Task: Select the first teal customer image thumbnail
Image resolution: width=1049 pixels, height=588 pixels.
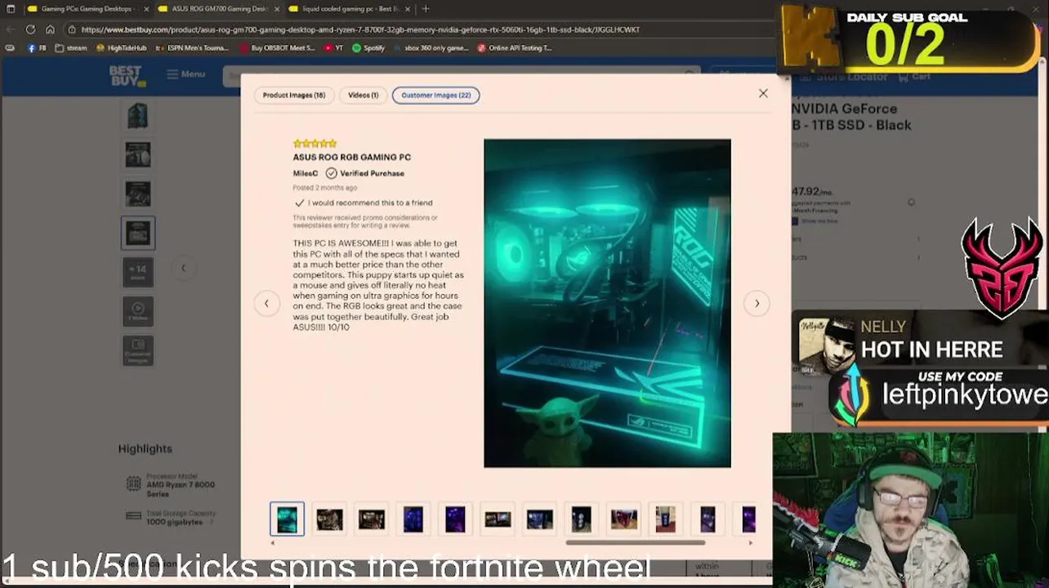Action: click(x=287, y=519)
